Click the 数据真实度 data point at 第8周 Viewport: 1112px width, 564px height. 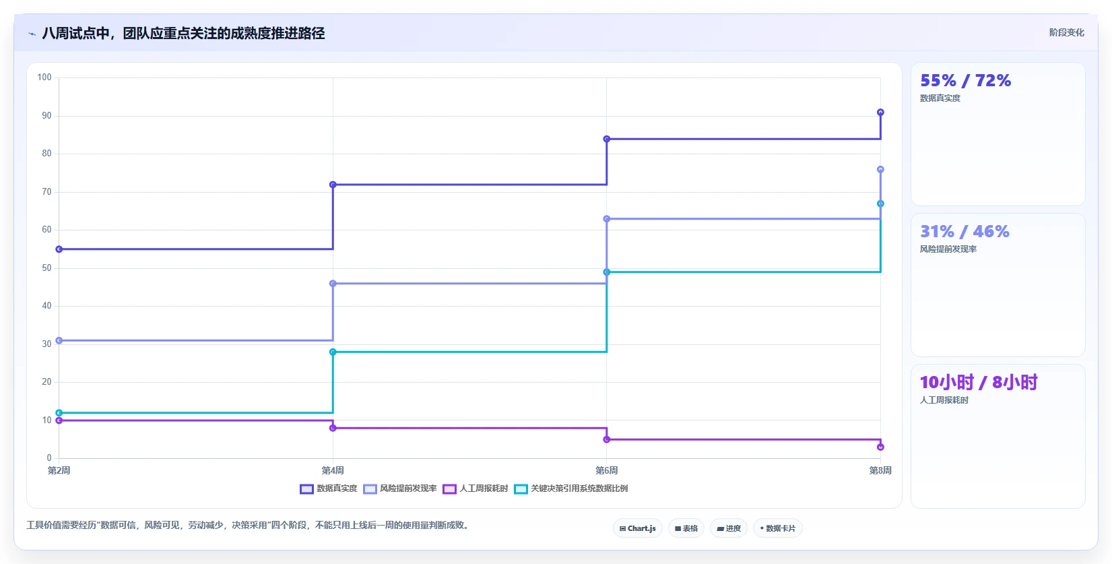tap(880, 113)
